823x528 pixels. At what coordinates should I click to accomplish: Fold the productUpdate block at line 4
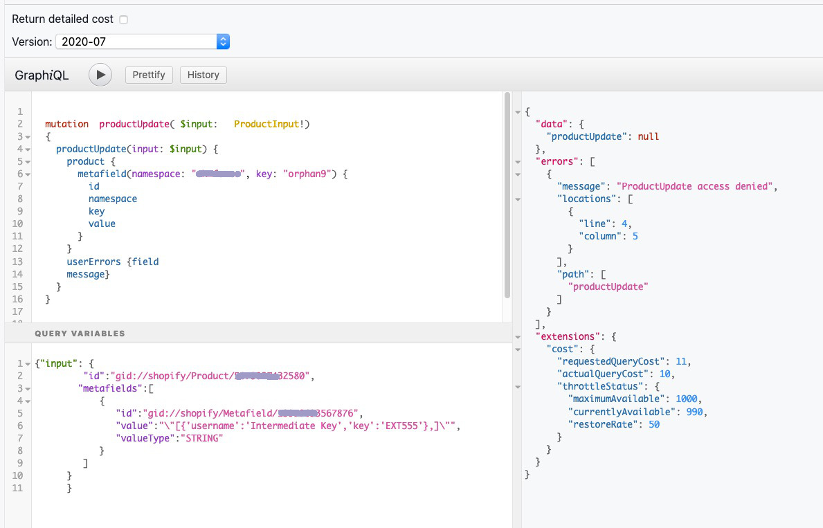(28, 149)
